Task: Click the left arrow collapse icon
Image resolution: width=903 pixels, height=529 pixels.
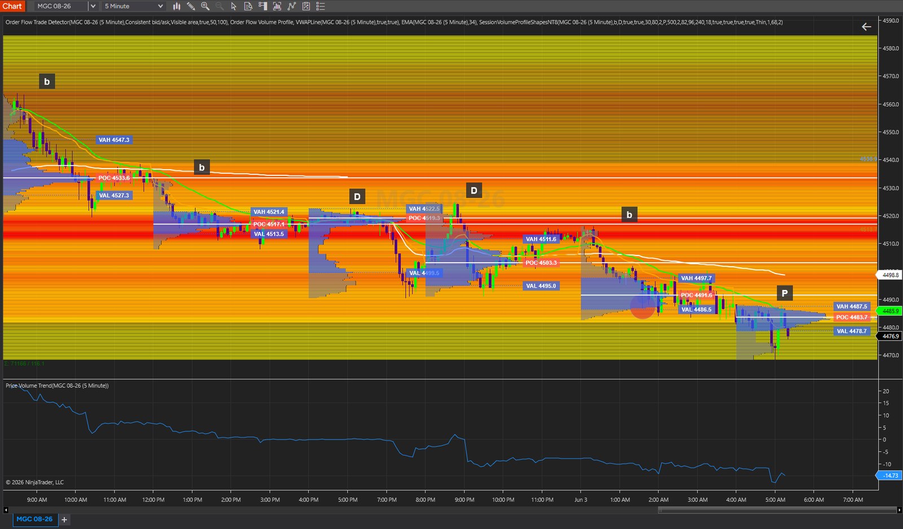Action: (866, 27)
